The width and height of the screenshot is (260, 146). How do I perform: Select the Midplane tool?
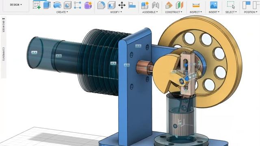[180, 5]
